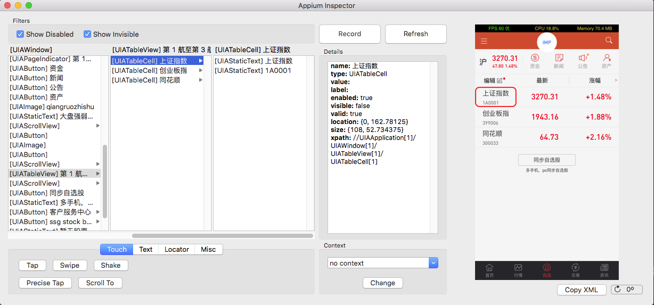
Task: Click the Swipe button
Action: pyautogui.click(x=70, y=265)
